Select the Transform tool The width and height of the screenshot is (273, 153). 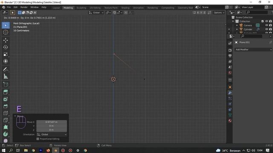(6, 61)
